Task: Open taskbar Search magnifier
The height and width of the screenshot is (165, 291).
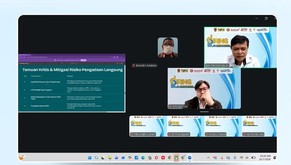Action: tap(96, 157)
